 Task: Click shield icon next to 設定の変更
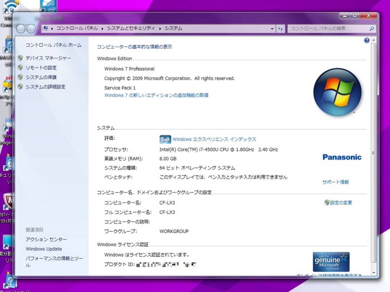coord(327,202)
